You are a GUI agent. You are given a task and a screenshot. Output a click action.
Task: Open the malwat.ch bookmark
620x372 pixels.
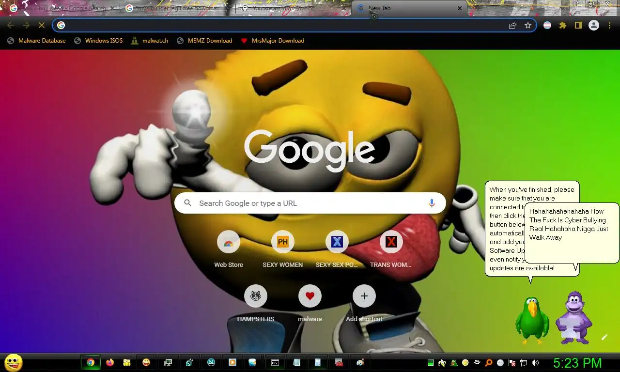150,41
